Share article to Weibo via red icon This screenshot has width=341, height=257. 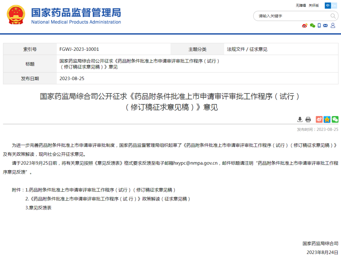pos(319,119)
